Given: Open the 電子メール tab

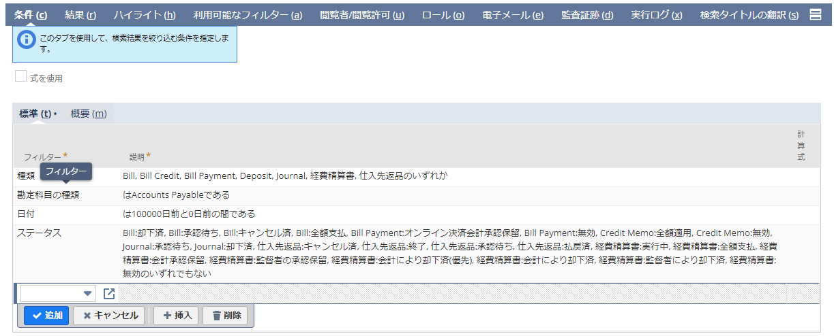Looking at the screenshot, I should pyautogui.click(x=512, y=14).
